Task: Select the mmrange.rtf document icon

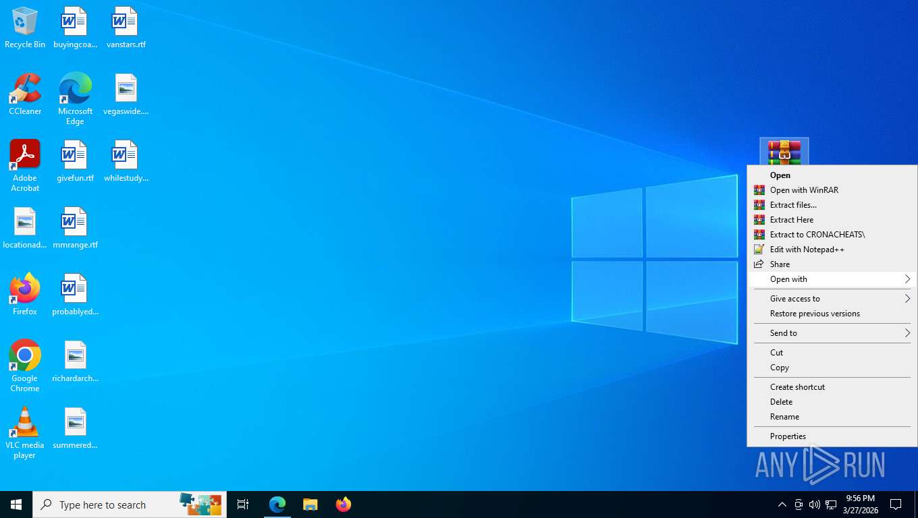Action: point(75,228)
